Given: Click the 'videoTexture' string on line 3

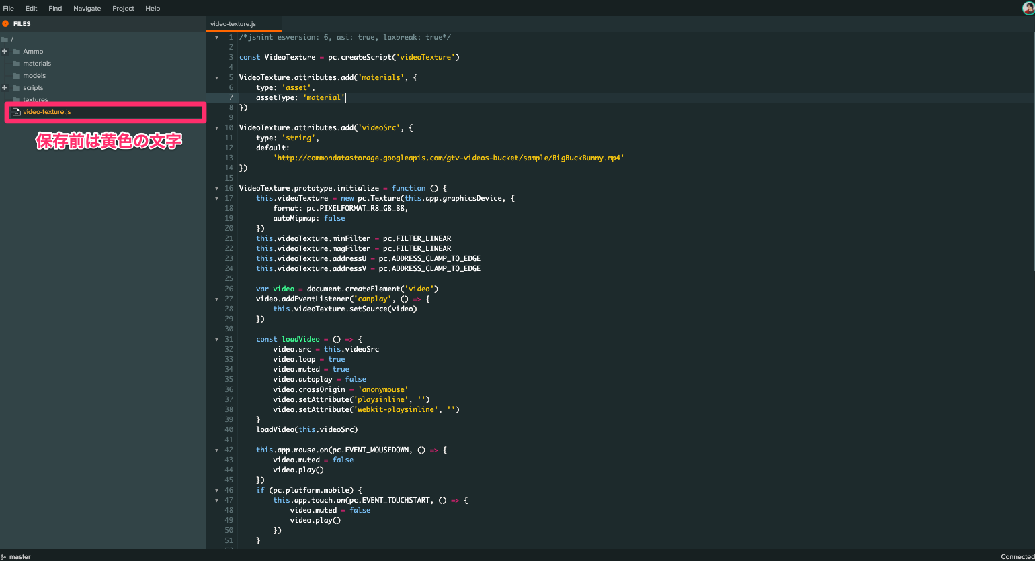Looking at the screenshot, I should (x=425, y=58).
